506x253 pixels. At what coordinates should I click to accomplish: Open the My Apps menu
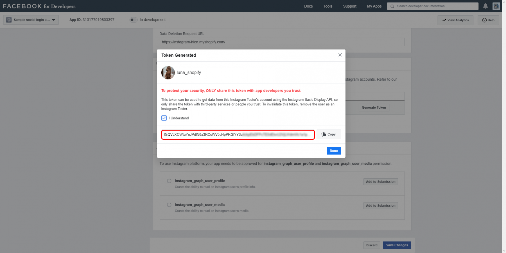pyautogui.click(x=374, y=6)
